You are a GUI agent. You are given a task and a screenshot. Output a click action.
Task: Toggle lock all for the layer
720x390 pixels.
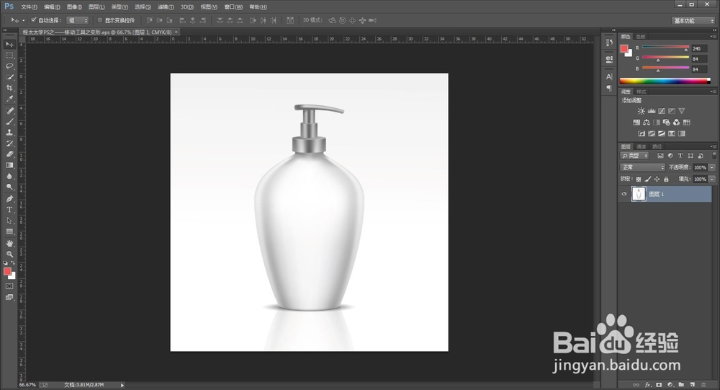coord(666,179)
